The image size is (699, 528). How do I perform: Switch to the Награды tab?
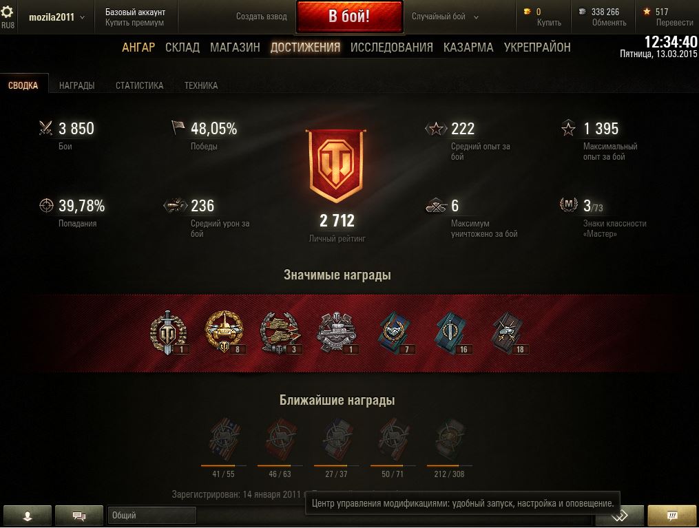[x=76, y=85]
